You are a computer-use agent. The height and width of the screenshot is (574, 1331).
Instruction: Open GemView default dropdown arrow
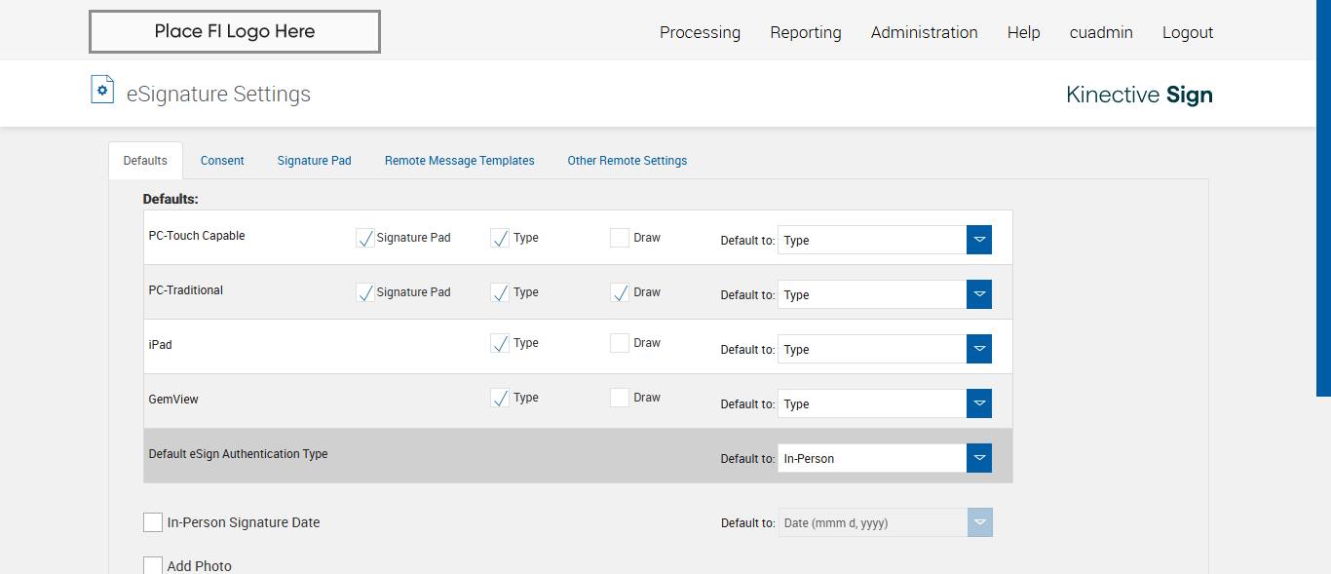(979, 403)
